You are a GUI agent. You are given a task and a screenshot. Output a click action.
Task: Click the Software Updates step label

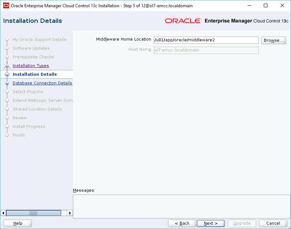click(x=31, y=48)
